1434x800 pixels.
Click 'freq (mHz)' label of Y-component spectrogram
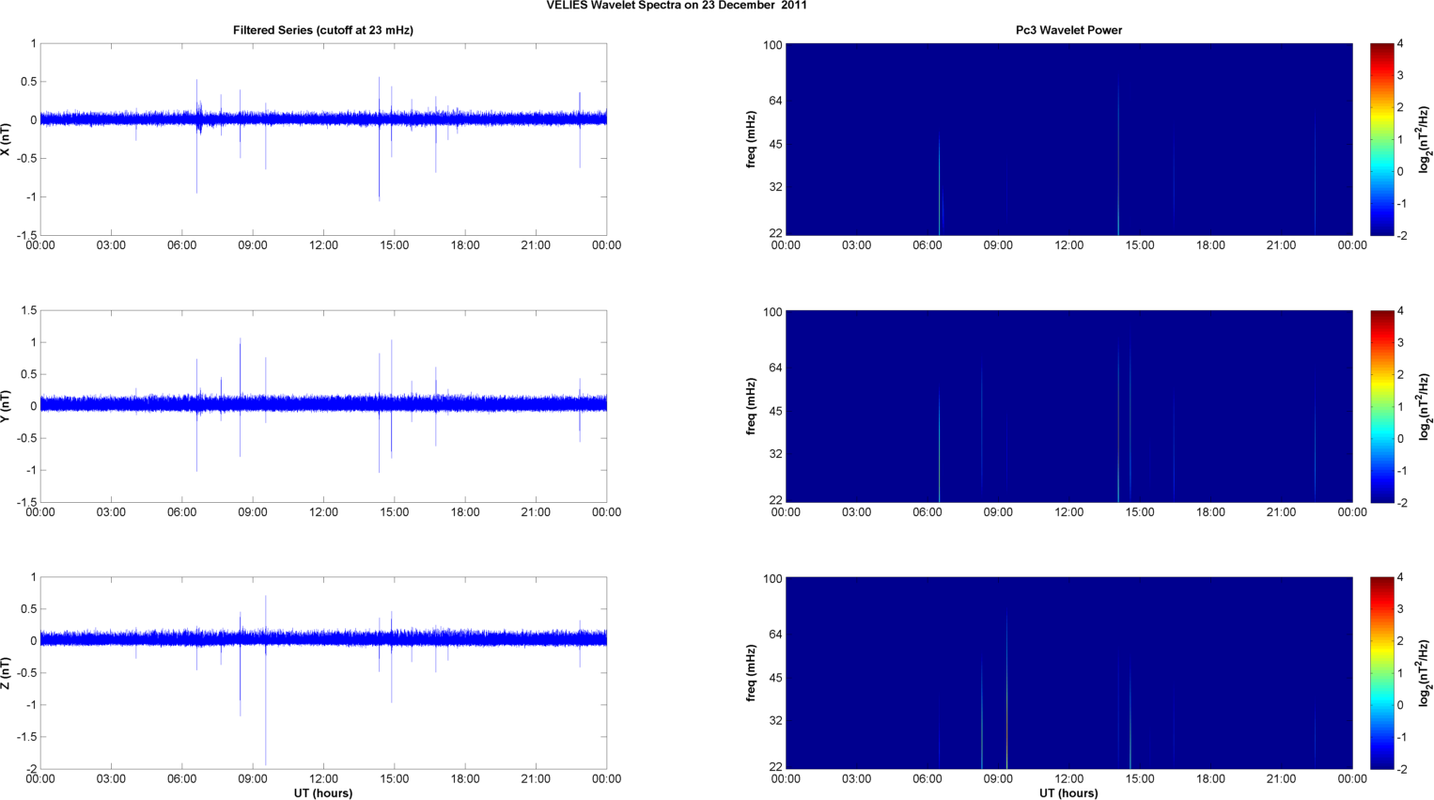[x=751, y=406]
